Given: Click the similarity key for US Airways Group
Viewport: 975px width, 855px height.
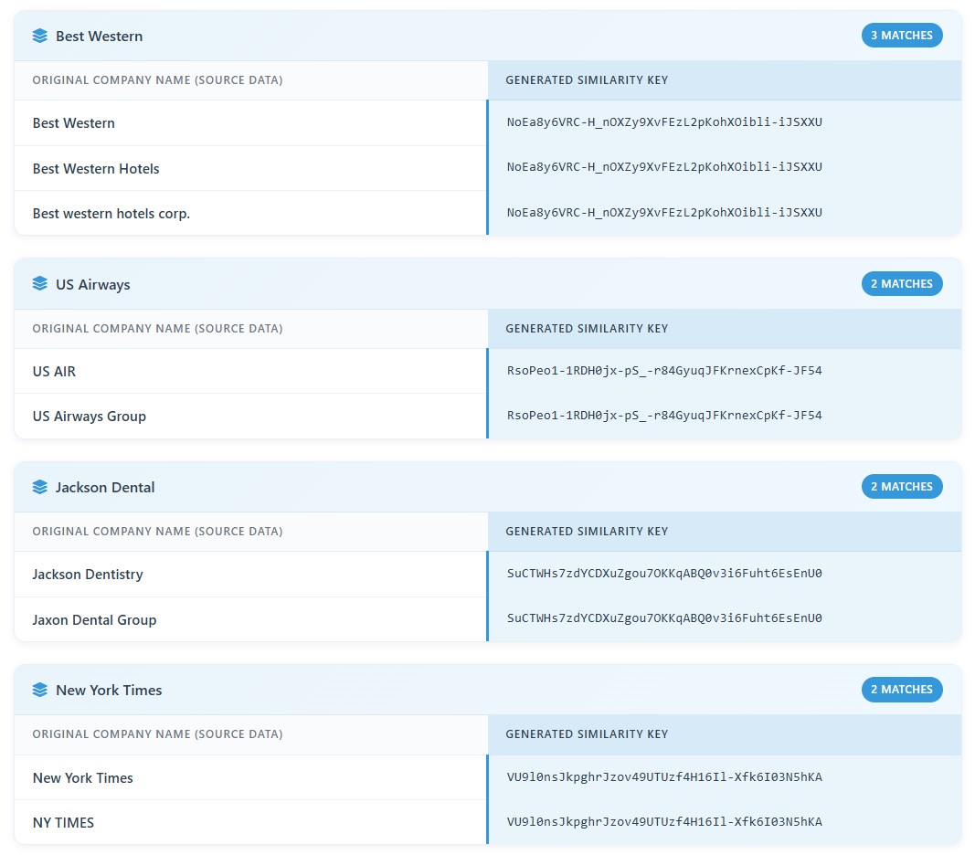Looking at the screenshot, I should coord(664,415).
